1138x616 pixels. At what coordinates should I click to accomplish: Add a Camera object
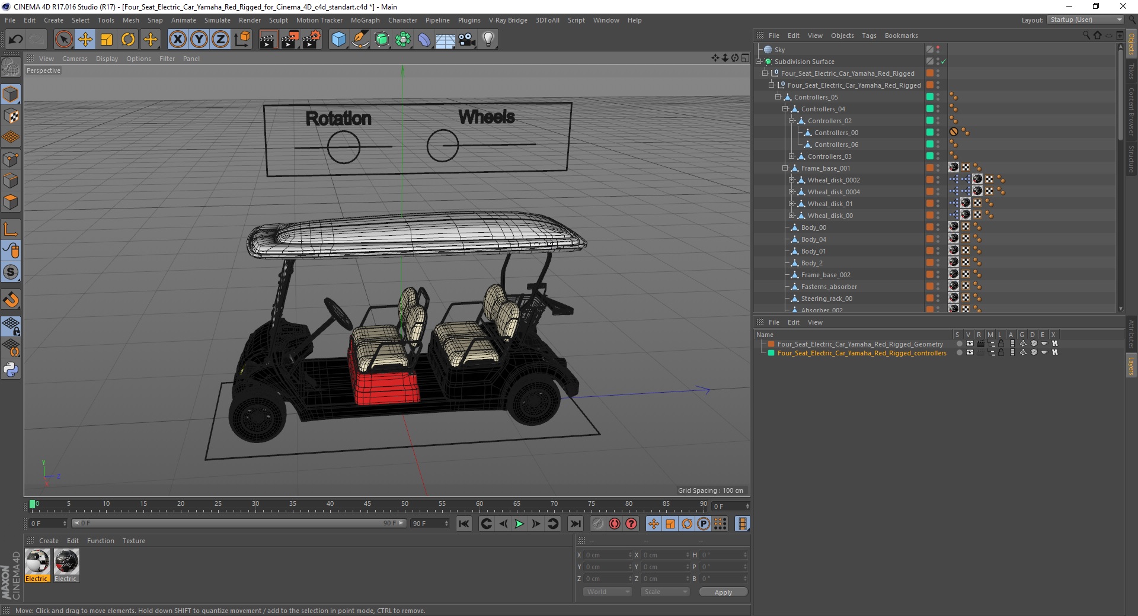[467, 40]
